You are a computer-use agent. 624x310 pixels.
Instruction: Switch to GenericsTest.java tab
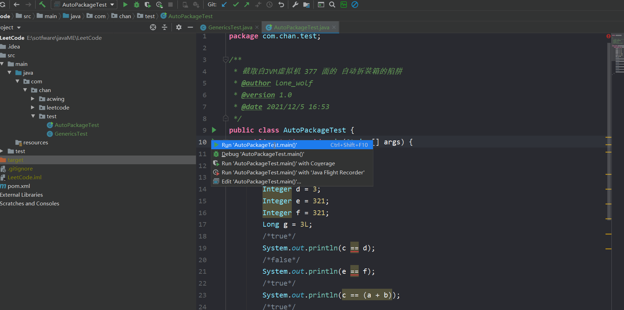(230, 27)
